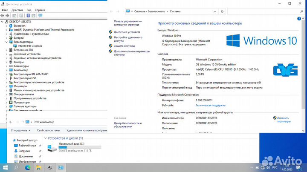Click Scan for hardware changes monitor icon
Image resolution: width=307 pixels, height=172 pixels.
(41, 15)
